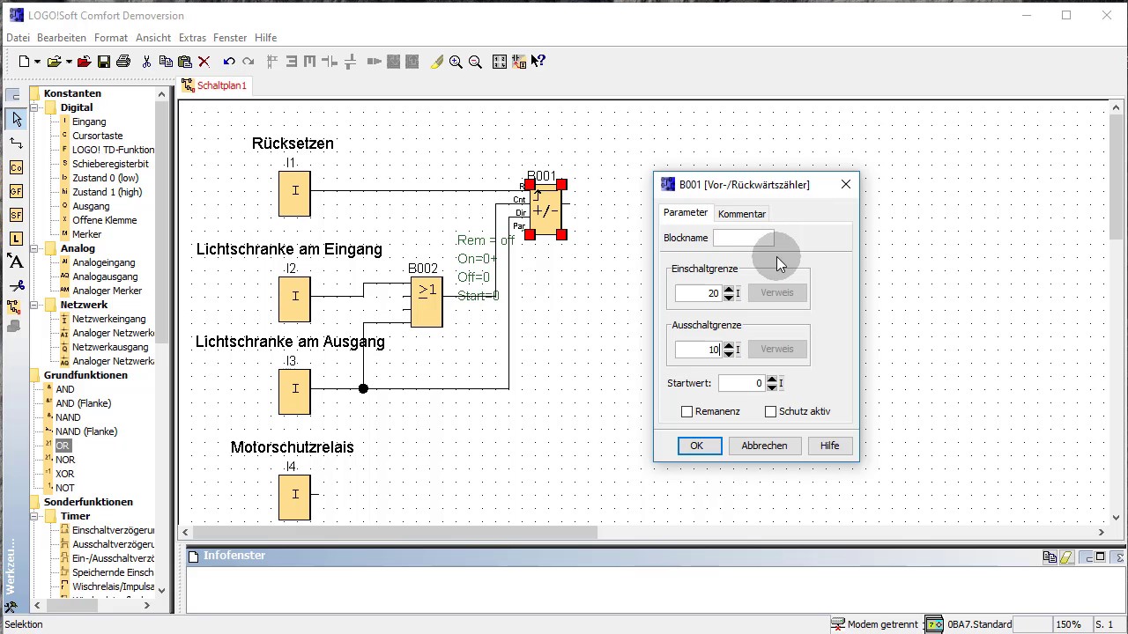Click the Print icon in toolbar
The width and height of the screenshot is (1128, 634).
(x=123, y=62)
